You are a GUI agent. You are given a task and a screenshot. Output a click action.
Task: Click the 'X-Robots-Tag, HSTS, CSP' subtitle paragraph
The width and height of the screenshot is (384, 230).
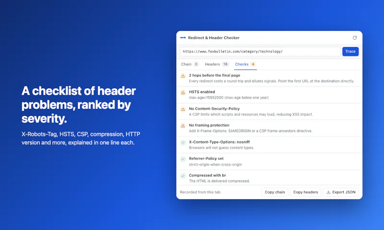point(81,138)
